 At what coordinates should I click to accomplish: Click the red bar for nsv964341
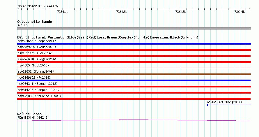(134, 87)
